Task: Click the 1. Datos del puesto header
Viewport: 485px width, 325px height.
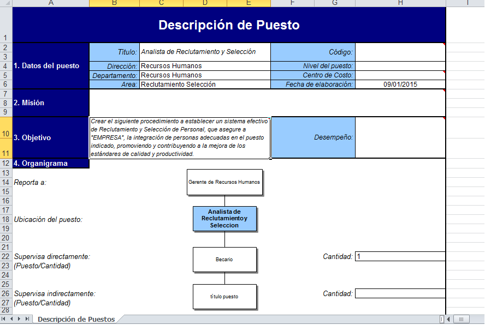Action: 51,66
